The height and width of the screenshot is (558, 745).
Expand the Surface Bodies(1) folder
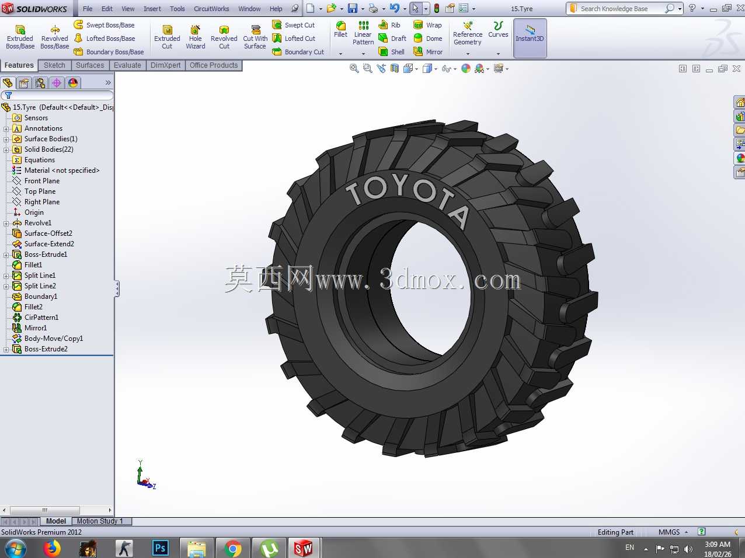click(6, 139)
